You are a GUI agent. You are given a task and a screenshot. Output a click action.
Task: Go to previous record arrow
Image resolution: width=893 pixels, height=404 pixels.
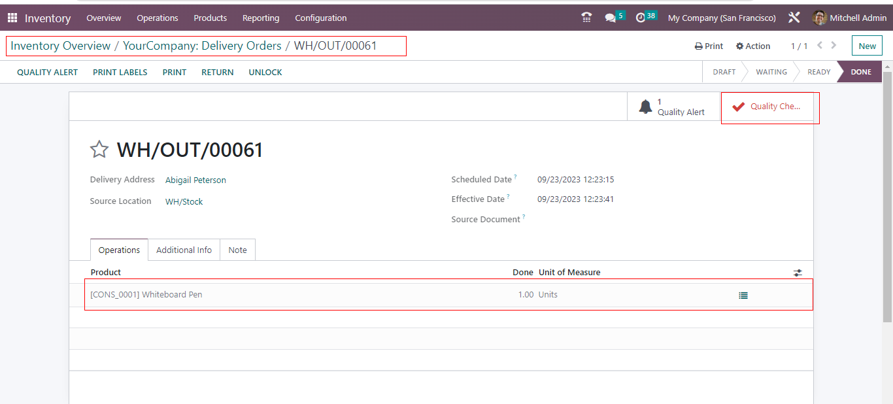[820, 46]
